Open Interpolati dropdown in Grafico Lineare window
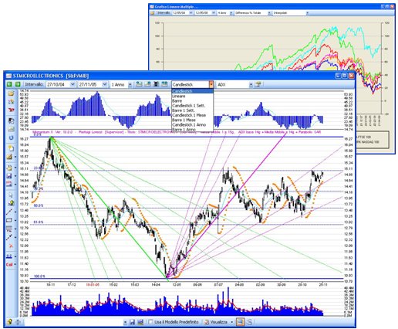 tap(307, 12)
